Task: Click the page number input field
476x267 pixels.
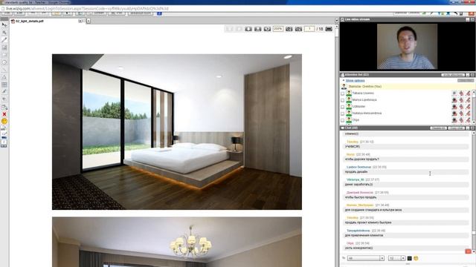Action: [309, 29]
